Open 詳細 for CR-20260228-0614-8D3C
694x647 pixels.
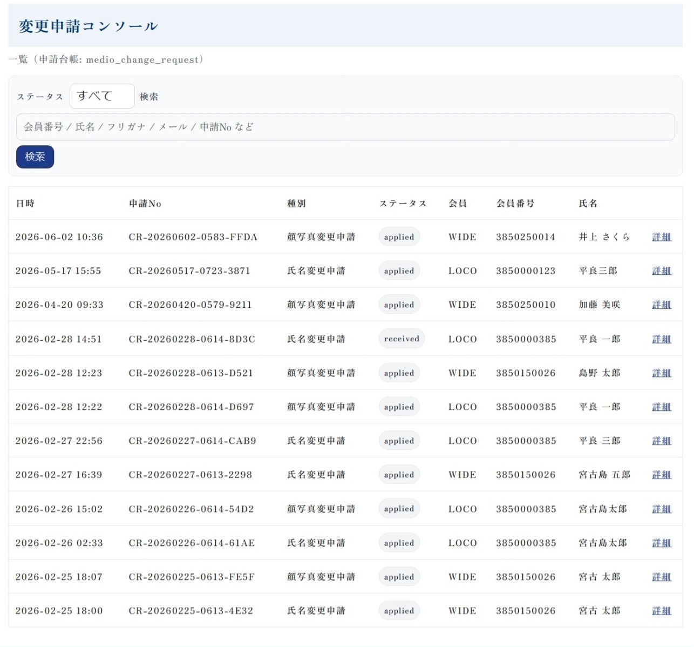pyautogui.click(x=662, y=339)
